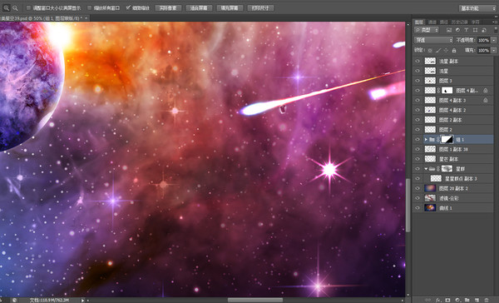Click the new group folder icon
The width and height of the screenshot is (499, 303).
pos(467,301)
